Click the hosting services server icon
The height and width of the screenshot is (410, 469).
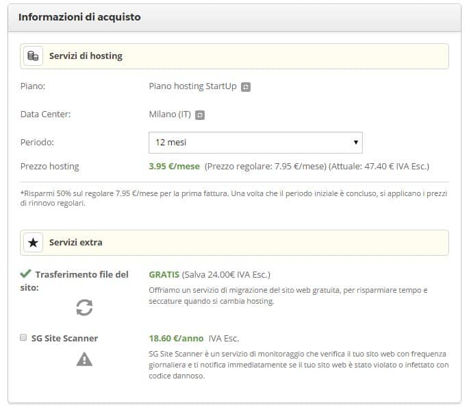(33, 56)
